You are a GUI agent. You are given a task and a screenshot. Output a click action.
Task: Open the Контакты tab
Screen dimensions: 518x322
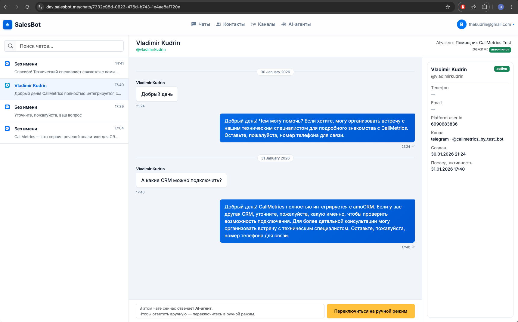(x=230, y=24)
